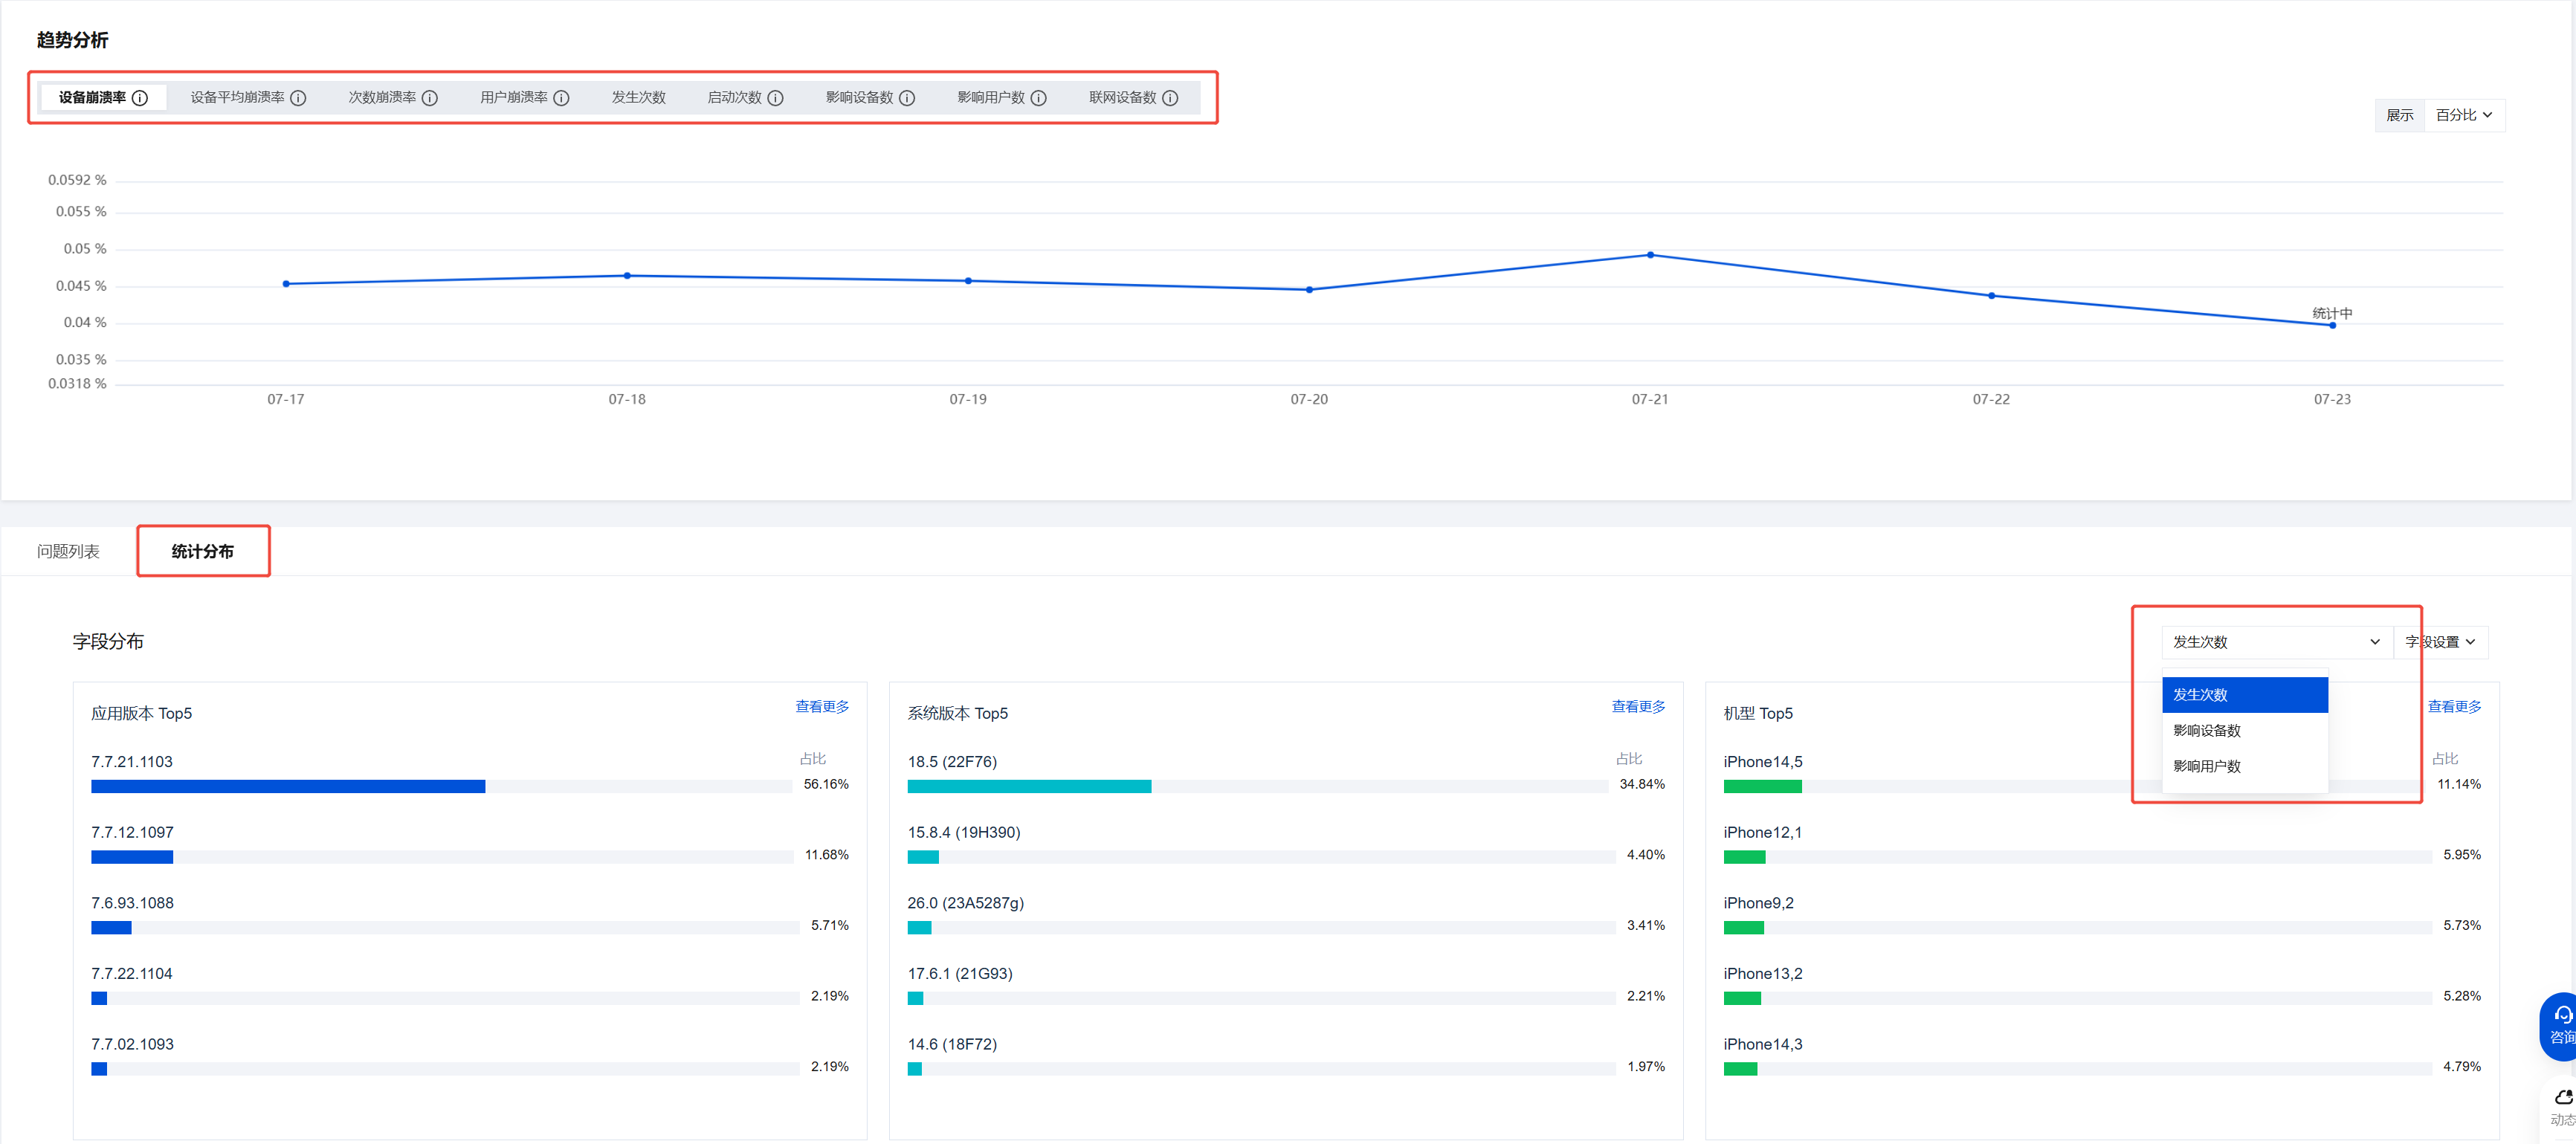Click info icon beside 启动次数
The height and width of the screenshot is (1144, 2576).
[775, 98]
